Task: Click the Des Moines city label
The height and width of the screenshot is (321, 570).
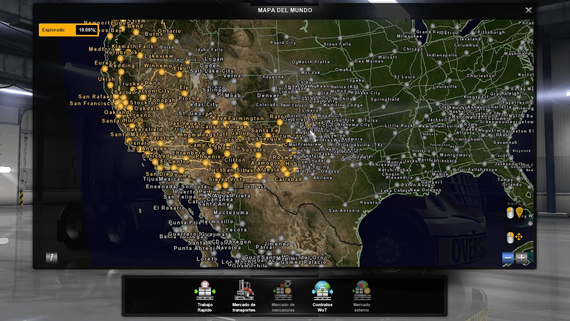Action: tap(369, 61)
